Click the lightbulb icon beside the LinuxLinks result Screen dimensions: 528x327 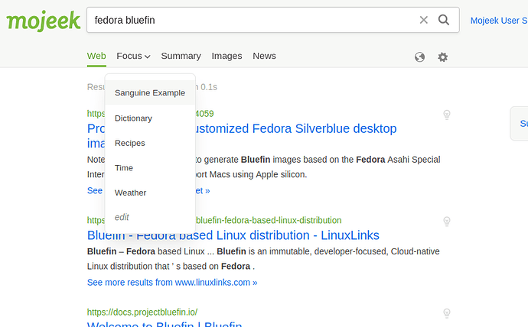click(447, 222)
